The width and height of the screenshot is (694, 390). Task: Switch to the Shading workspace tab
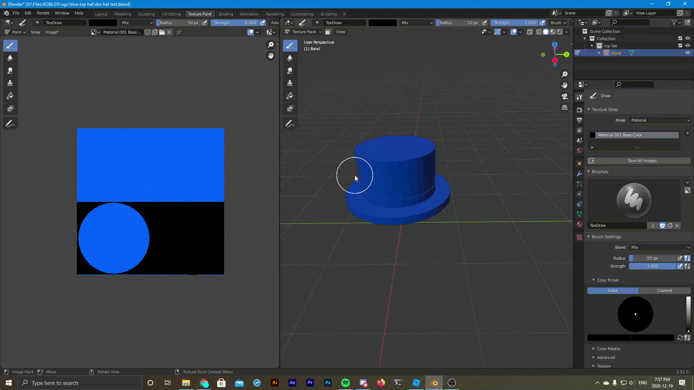tap(226, 14)
